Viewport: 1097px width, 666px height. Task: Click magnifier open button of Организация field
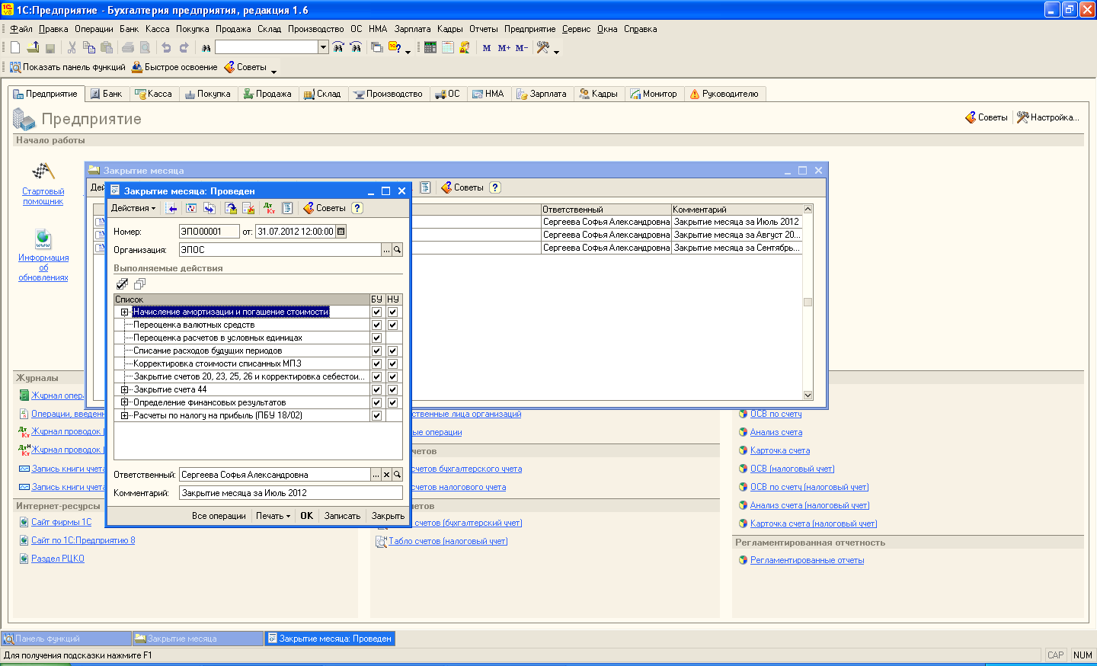click(x=397, y=250)
